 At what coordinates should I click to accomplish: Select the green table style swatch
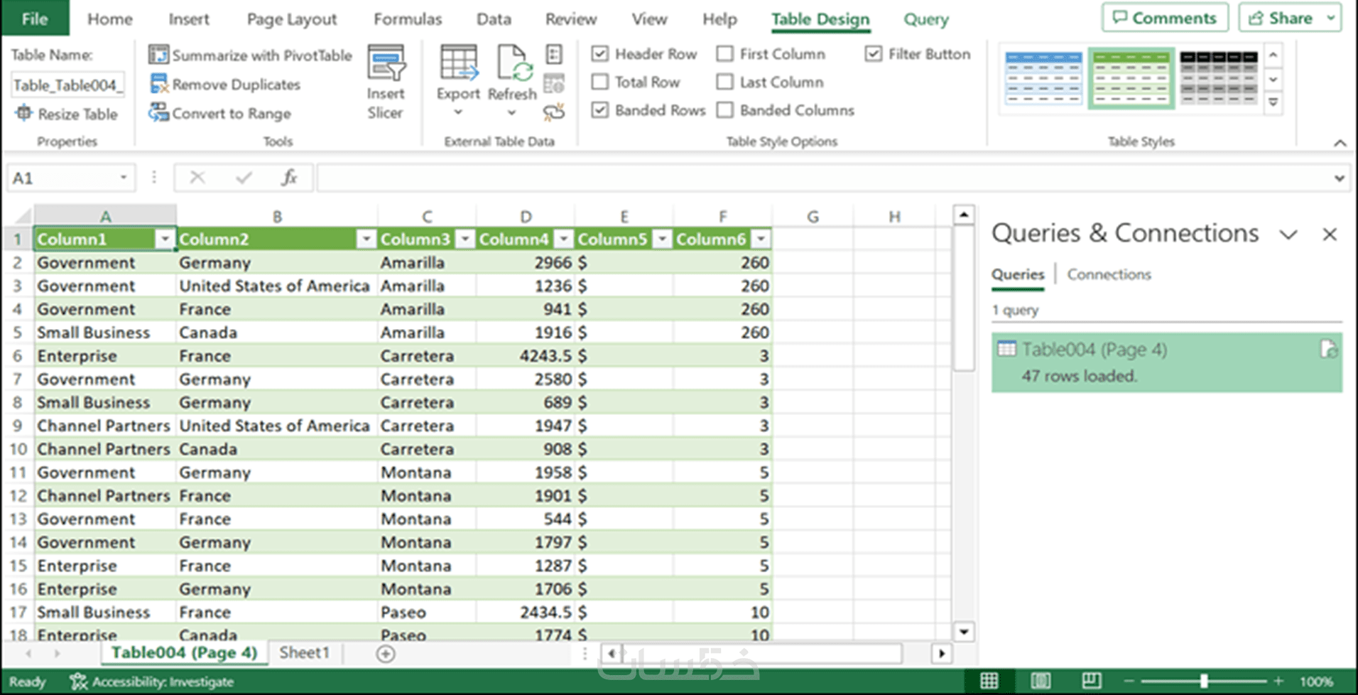point(1131,77)
